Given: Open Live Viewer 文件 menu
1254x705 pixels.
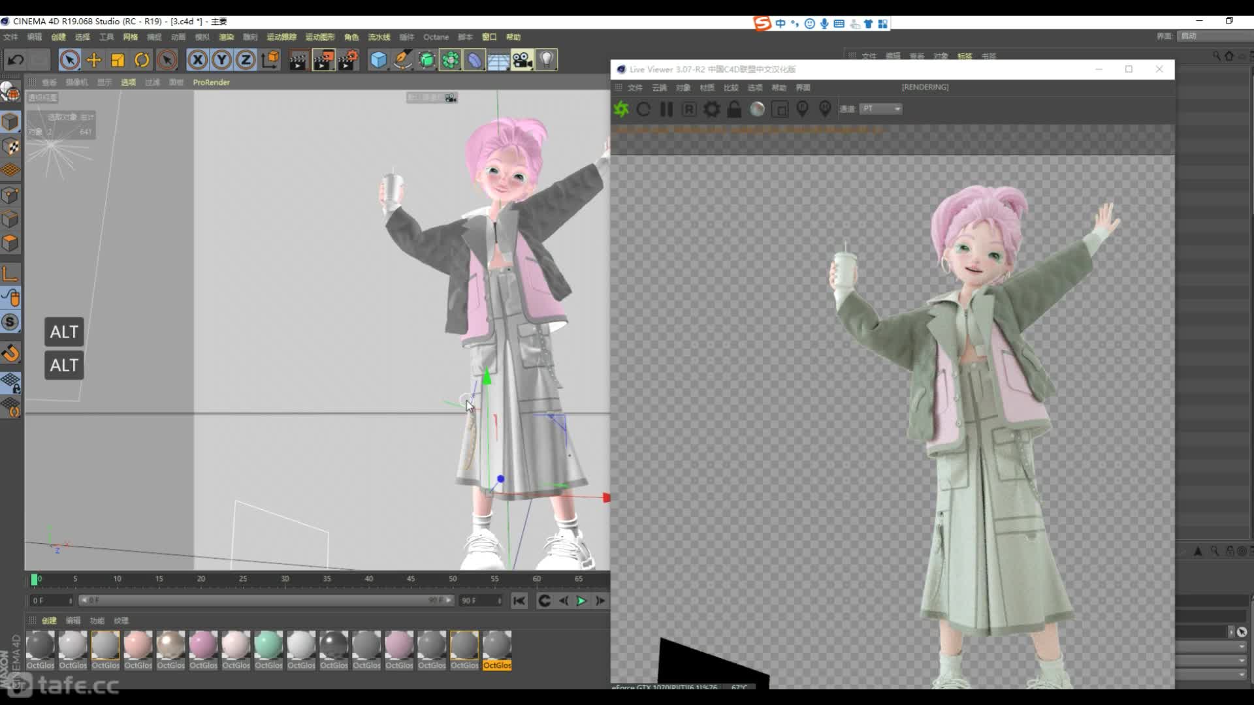Looking at the screenshot, I should point(635,87).
